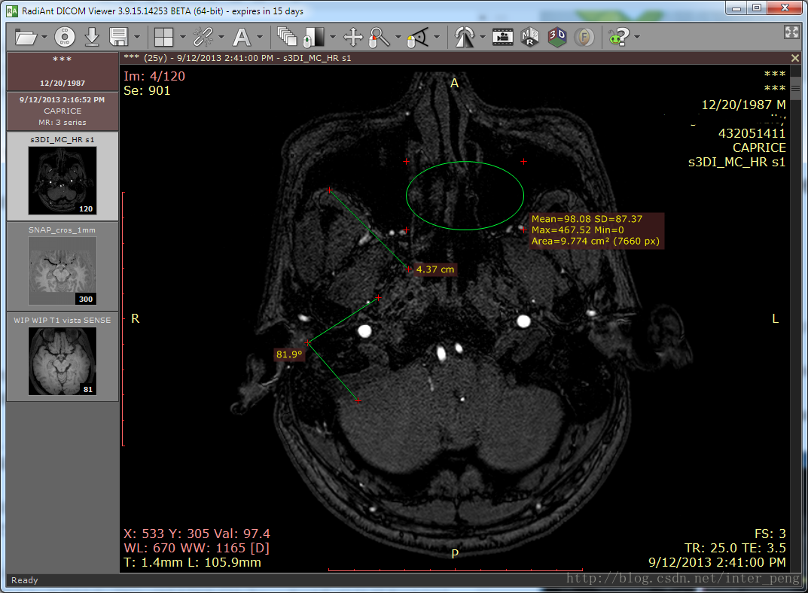Expand the help menu dropdown arrow
This screenshot has height=593, width=808.
pos(637,37)
